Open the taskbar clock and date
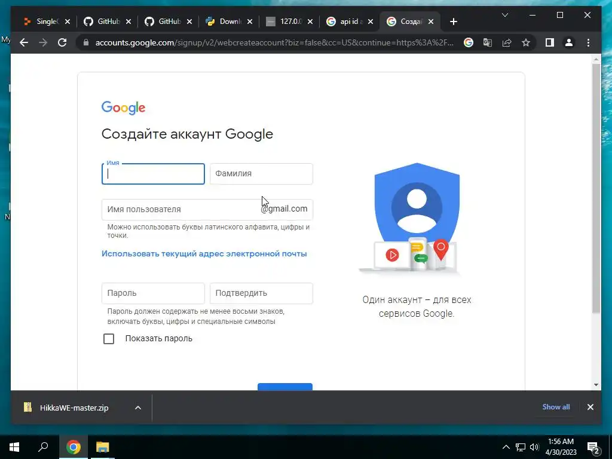612x459 pixels. [561, 447]
